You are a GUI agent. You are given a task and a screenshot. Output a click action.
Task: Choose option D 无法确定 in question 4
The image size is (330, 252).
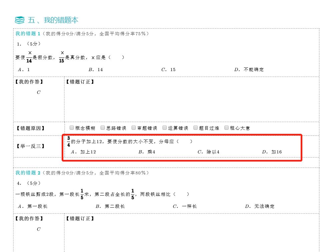pyautogui.click(x=260, y=206)
